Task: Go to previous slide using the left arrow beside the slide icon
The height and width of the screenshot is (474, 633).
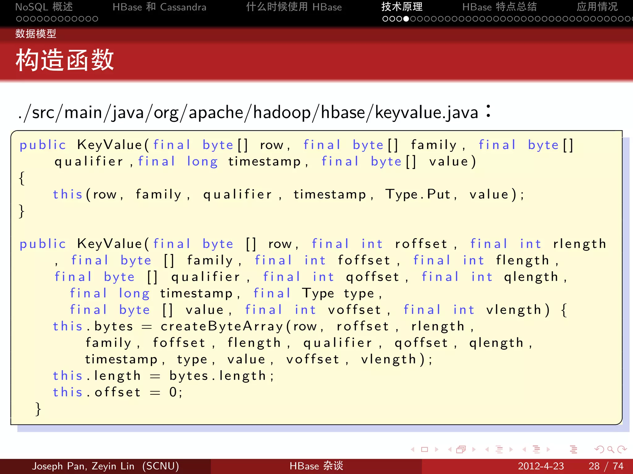Action: (413, 450)
